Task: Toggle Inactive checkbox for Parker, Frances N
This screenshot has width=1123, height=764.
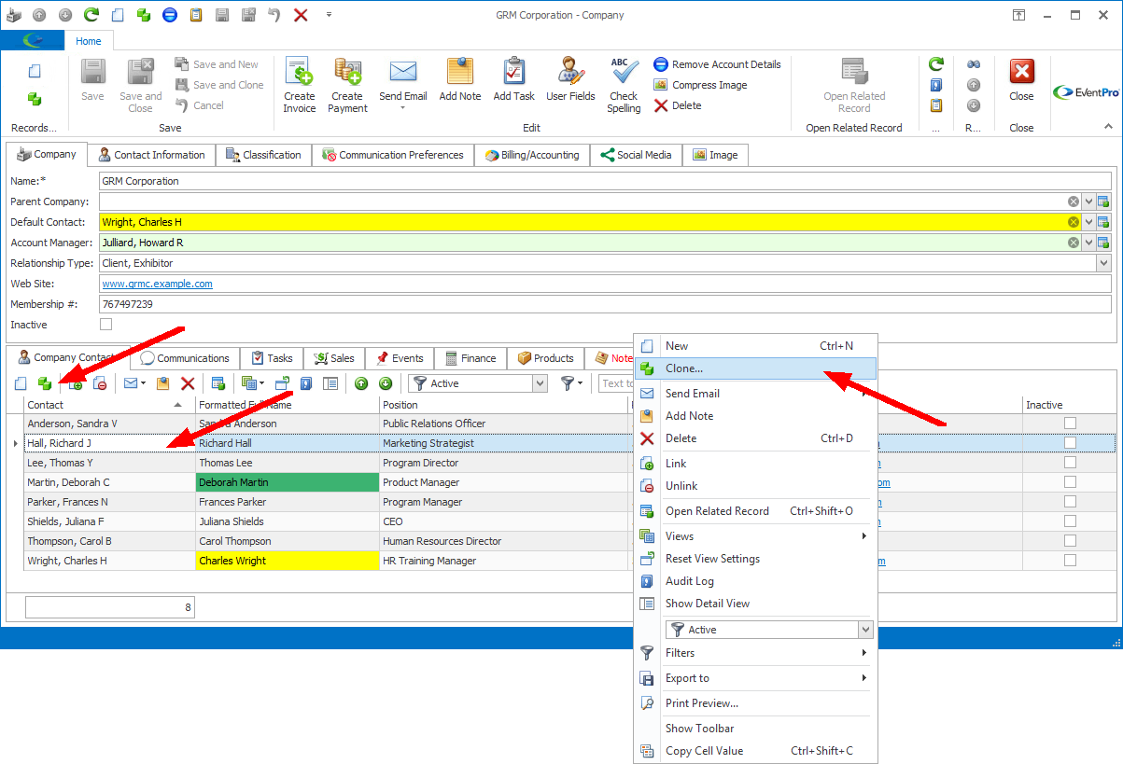Action: (x=1070, y=502)
